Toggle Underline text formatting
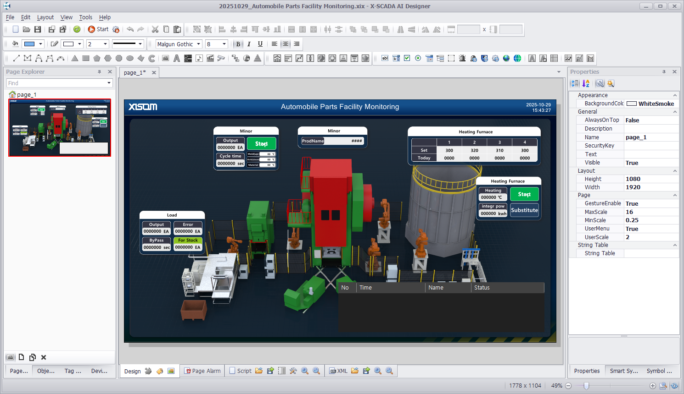684x394 pixels. (x=260, y=44)
